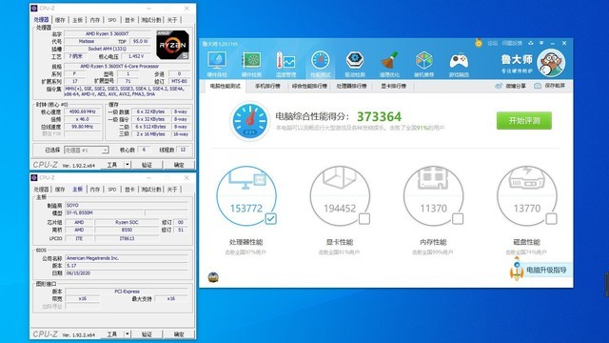Expand the 工具 arrow in lower CPU-Z window
The image size is (609, 343).
click(128, 334)
